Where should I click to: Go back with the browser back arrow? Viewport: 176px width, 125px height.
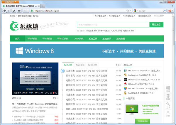pyautogui.click(x=5, y=11)
